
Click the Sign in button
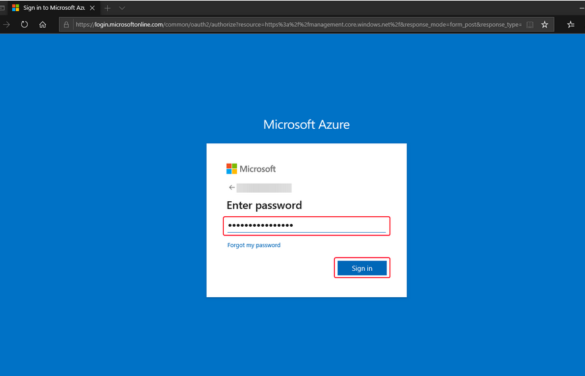tap(362, 268)
